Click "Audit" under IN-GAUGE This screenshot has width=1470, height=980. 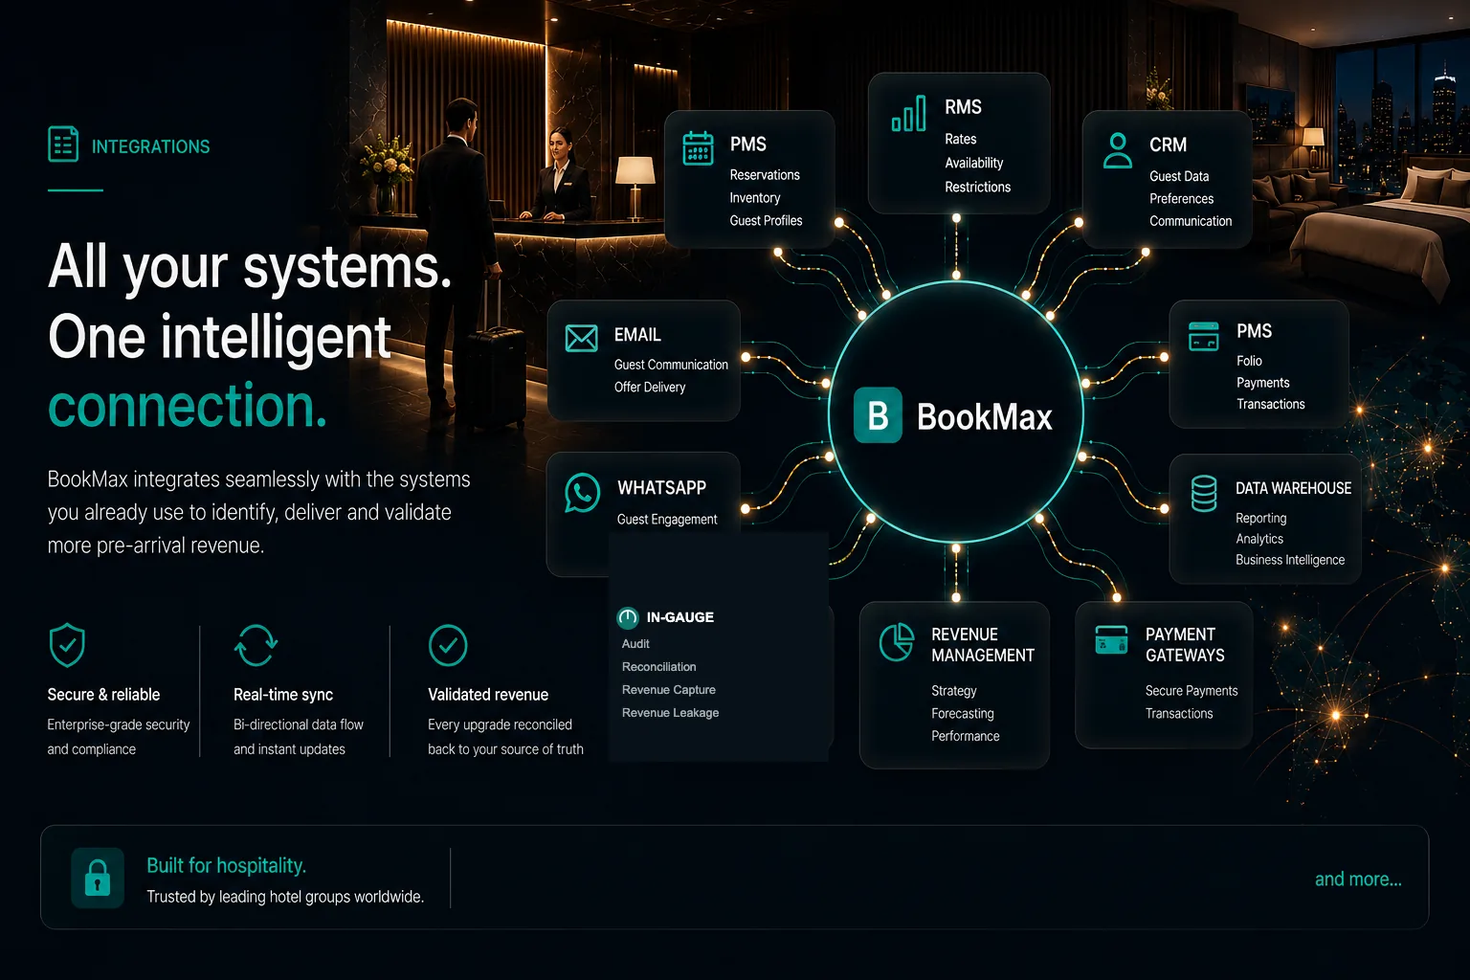click(x=635, y=644)
